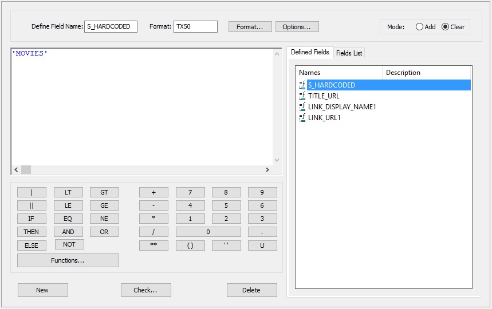492x309 pixels.
Task: Click the LINK_DISPLAY_NAME1 field icon
Action: tap(302, 107)
